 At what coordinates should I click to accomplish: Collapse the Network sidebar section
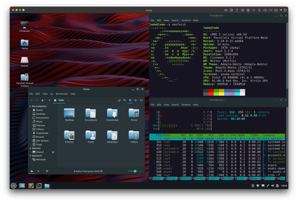point(30,156)
